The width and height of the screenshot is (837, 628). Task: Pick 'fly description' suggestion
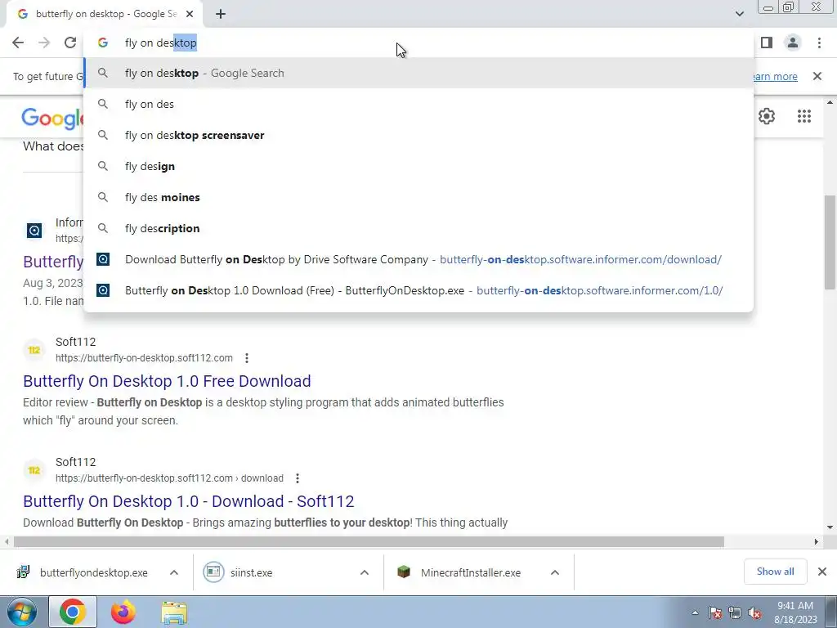pyautogui.click(x=418, y=228)
